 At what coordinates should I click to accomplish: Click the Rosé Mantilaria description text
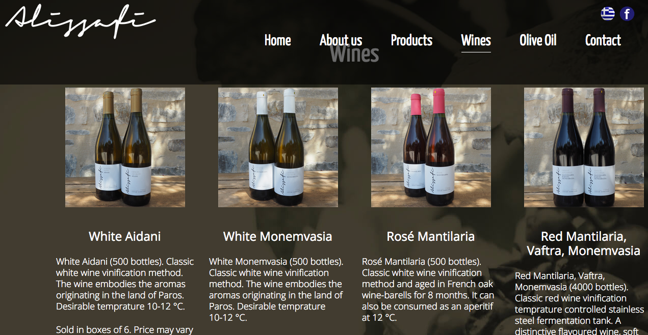click(428, 290)
